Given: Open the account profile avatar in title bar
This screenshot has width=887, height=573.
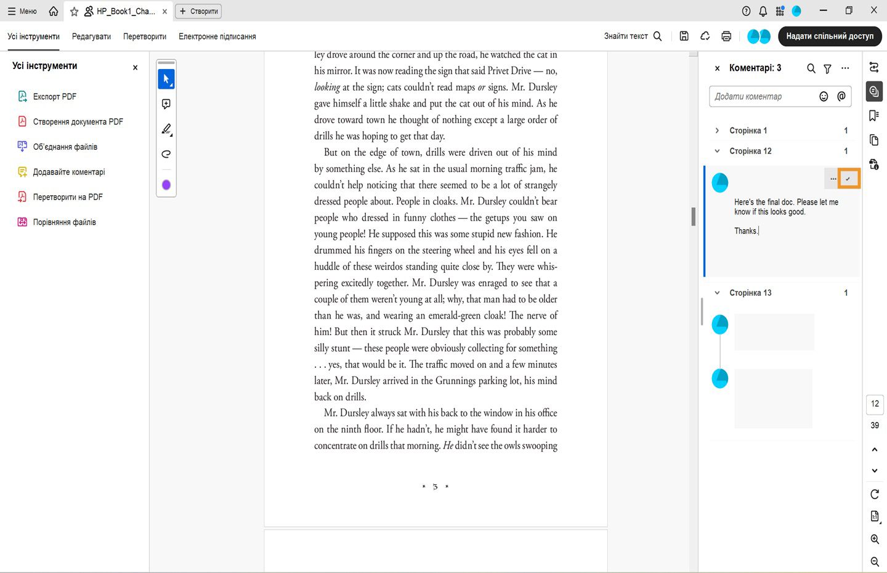Looking at the screenshot, I should tap(796, 11).
